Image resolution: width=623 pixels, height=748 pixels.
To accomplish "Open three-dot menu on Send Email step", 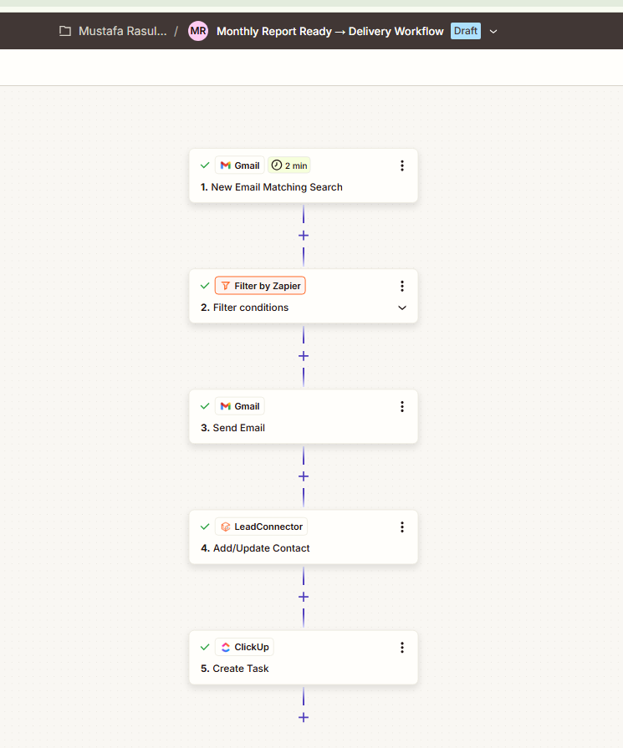I will click(x=402, y=406).
